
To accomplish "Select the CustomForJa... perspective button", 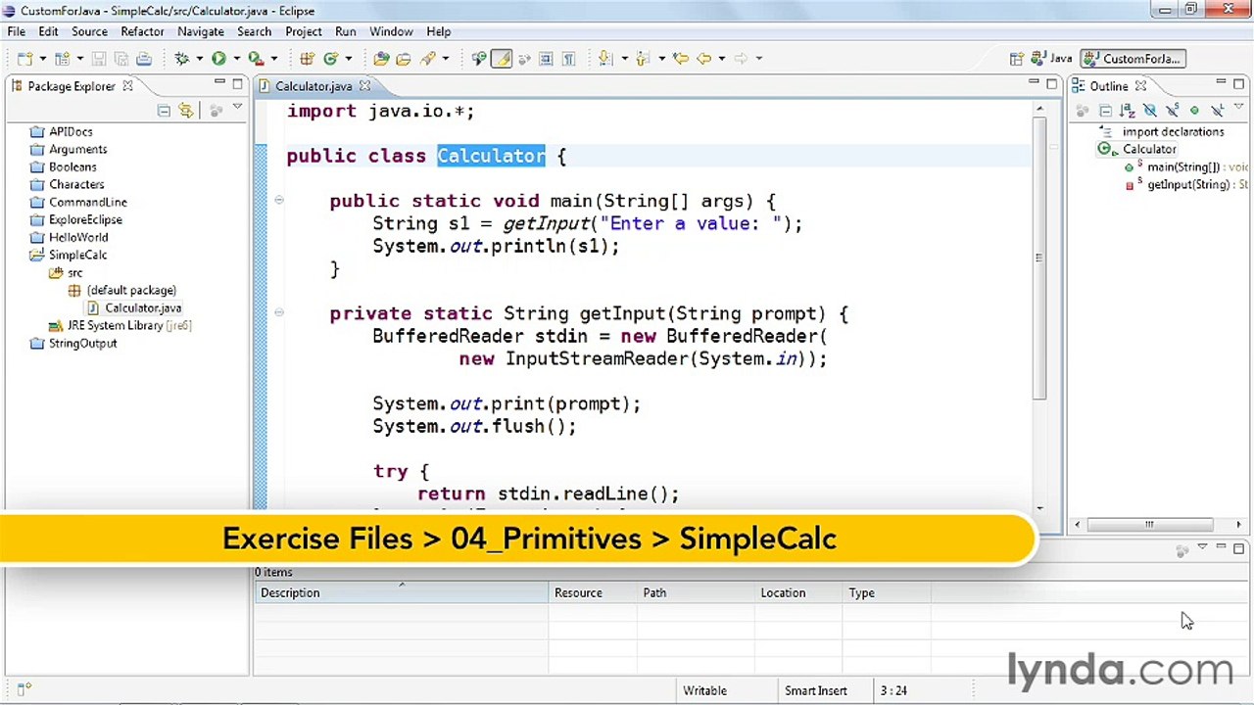I will pos(1133,59).
